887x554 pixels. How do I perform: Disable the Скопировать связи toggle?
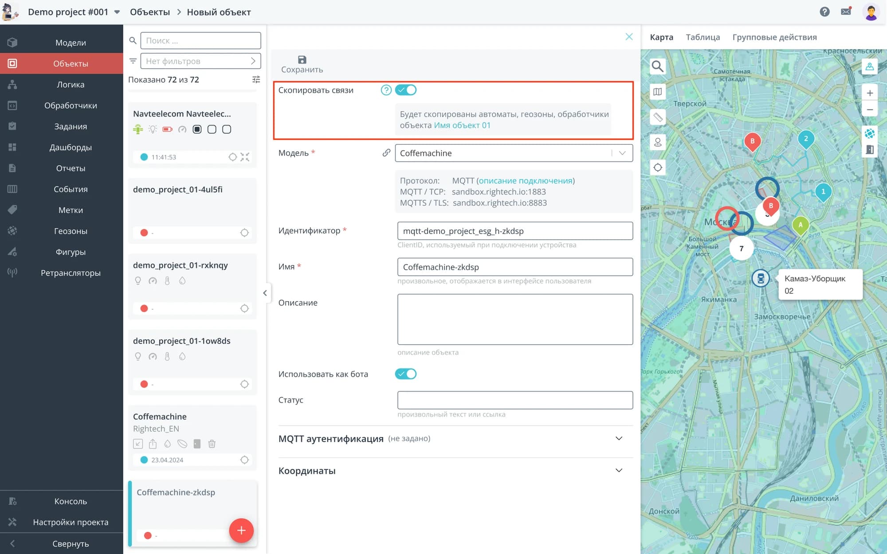(406, 90)
